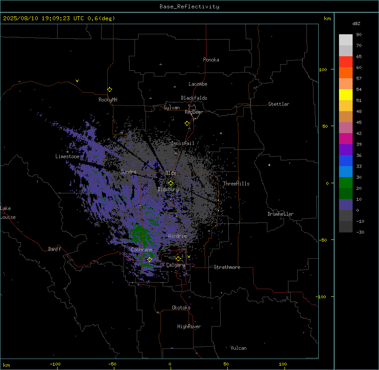The width and height of the screenshot is (379, 370).
Task: Select the asterisk marker above Limestone
Action: tap(67, 152)
